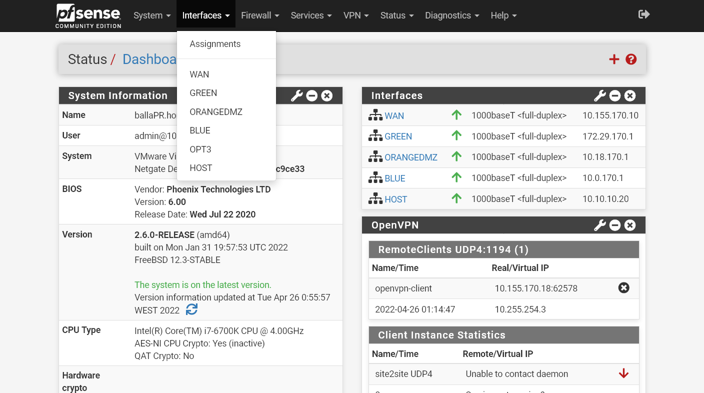Choose ORANGEDMZ in the Interfaces dropdown list
Screen dimensions: 704x393
pos(216,112)
